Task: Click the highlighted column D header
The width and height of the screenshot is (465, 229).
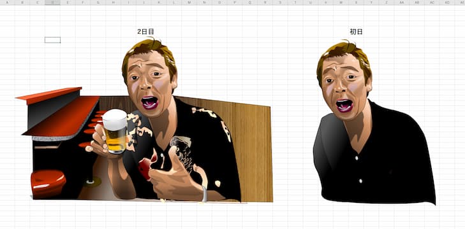Action: pyautogui.click(x=53, y=3)
